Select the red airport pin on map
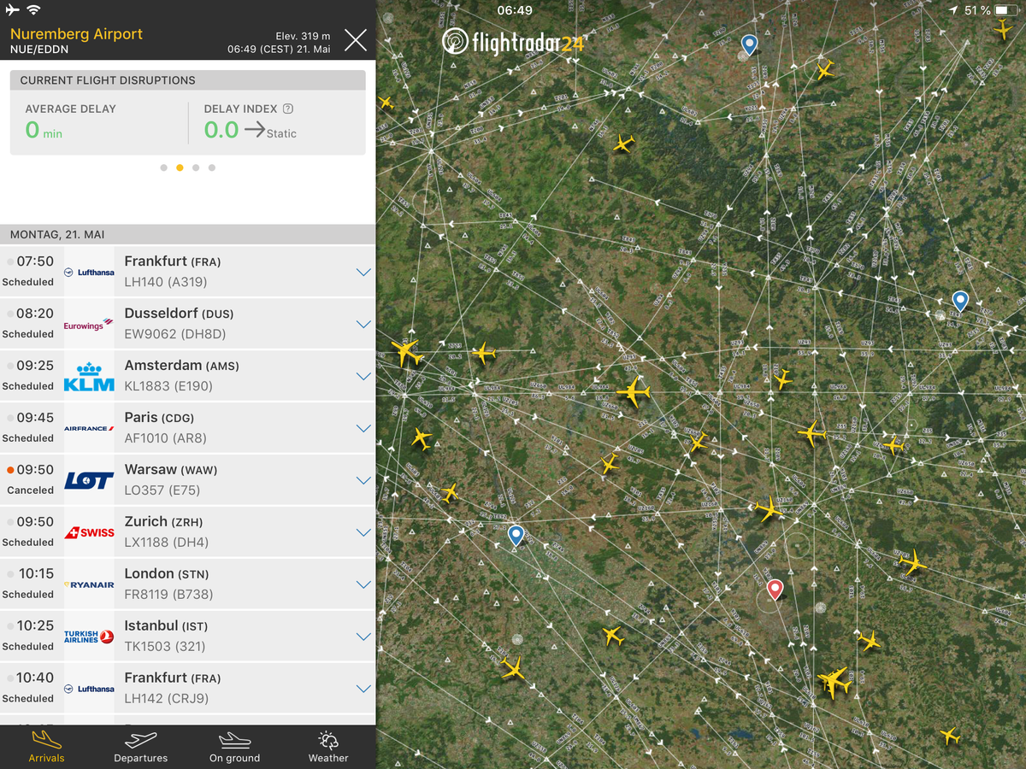This screenshot has width=1026, height=769. (775, 588)
